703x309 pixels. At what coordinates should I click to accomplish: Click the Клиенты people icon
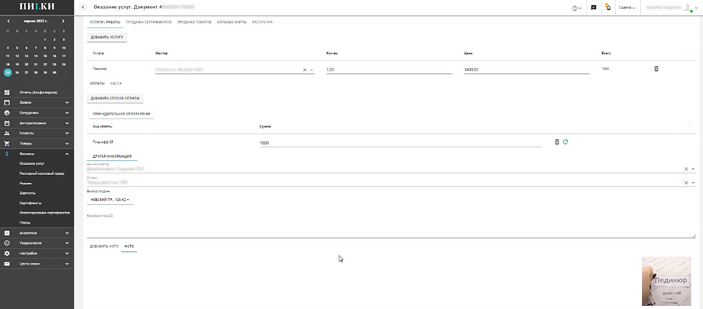click(7, 133)
